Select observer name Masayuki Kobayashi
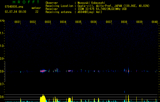Image resolution: width=160 pixels, height=102 pixels. click(91, 3)
